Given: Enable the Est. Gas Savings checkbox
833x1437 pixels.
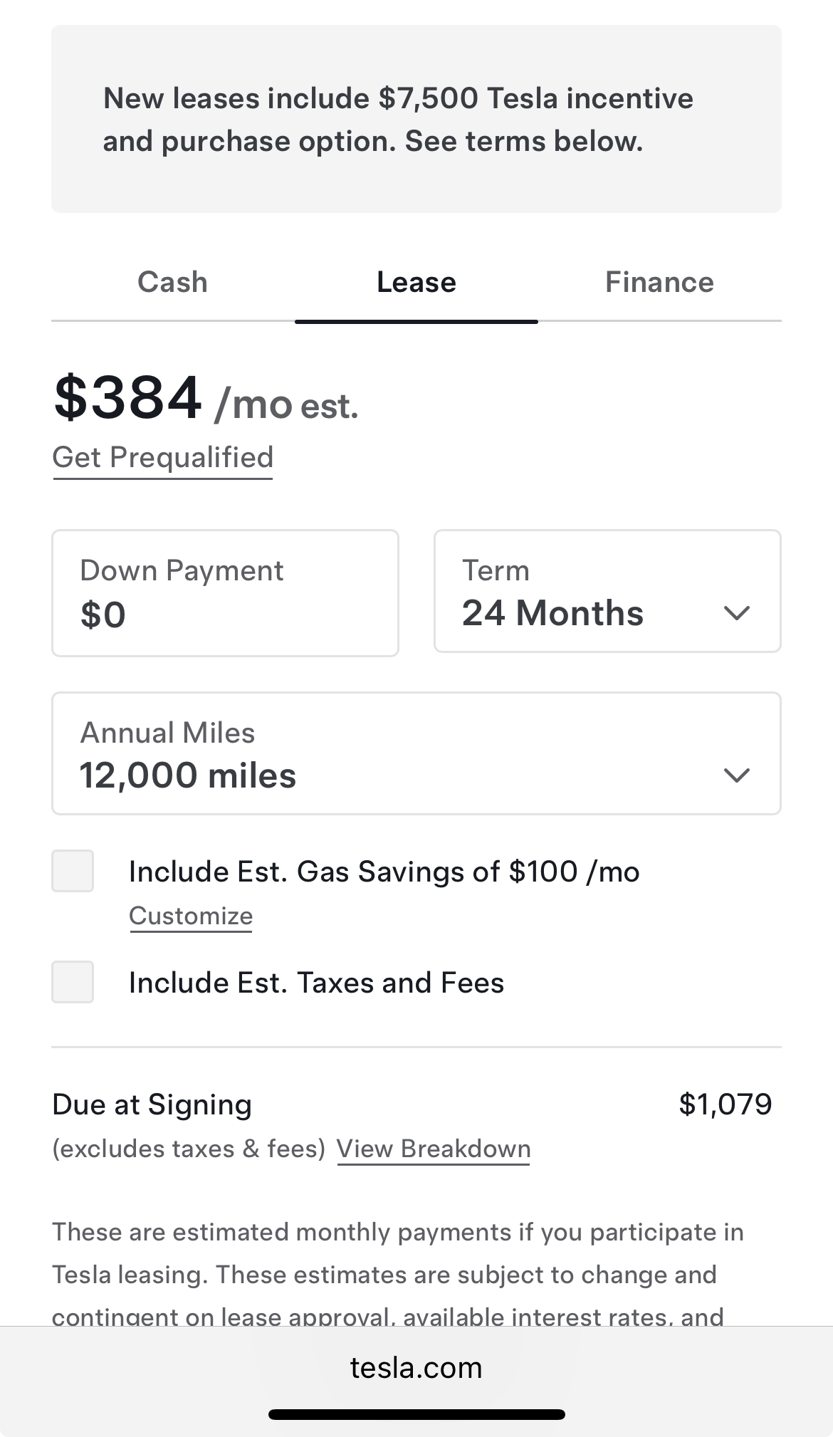Looking at the screenshot, I should point(73,871).
